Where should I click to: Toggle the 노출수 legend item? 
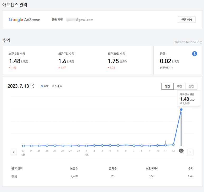(57, 86)
